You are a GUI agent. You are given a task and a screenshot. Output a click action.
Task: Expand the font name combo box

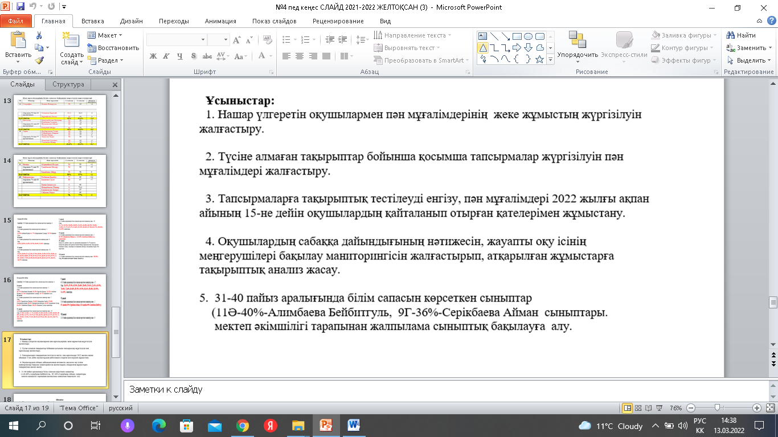[x=203, y=40]
